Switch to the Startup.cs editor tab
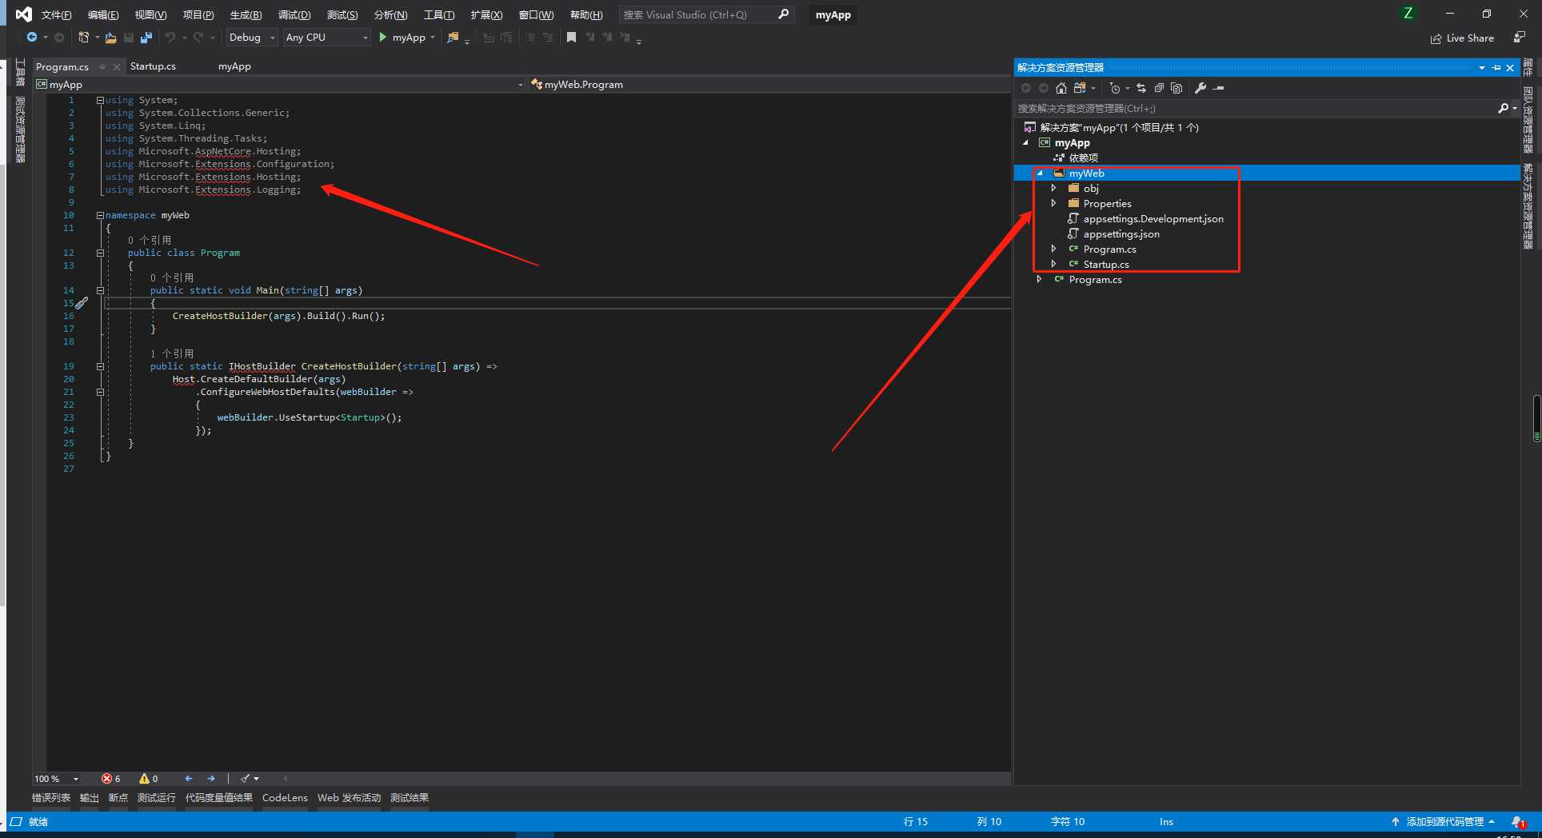The height and width of the screenshot is (838, 1542). (153, 66)
